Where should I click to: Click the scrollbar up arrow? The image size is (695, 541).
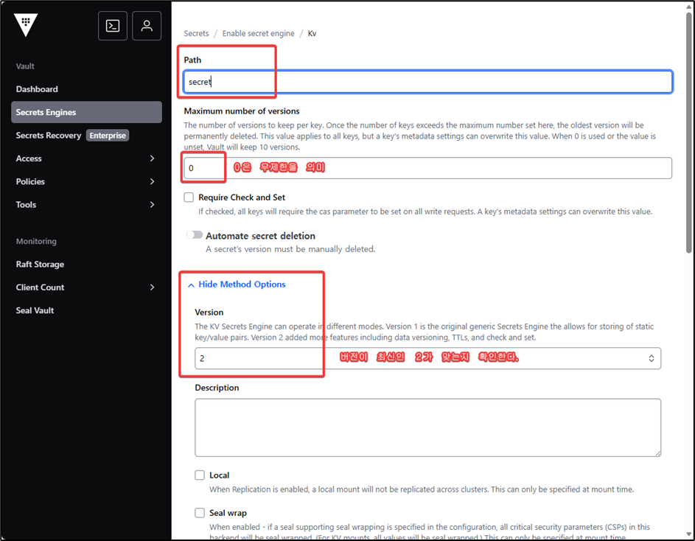689,6
